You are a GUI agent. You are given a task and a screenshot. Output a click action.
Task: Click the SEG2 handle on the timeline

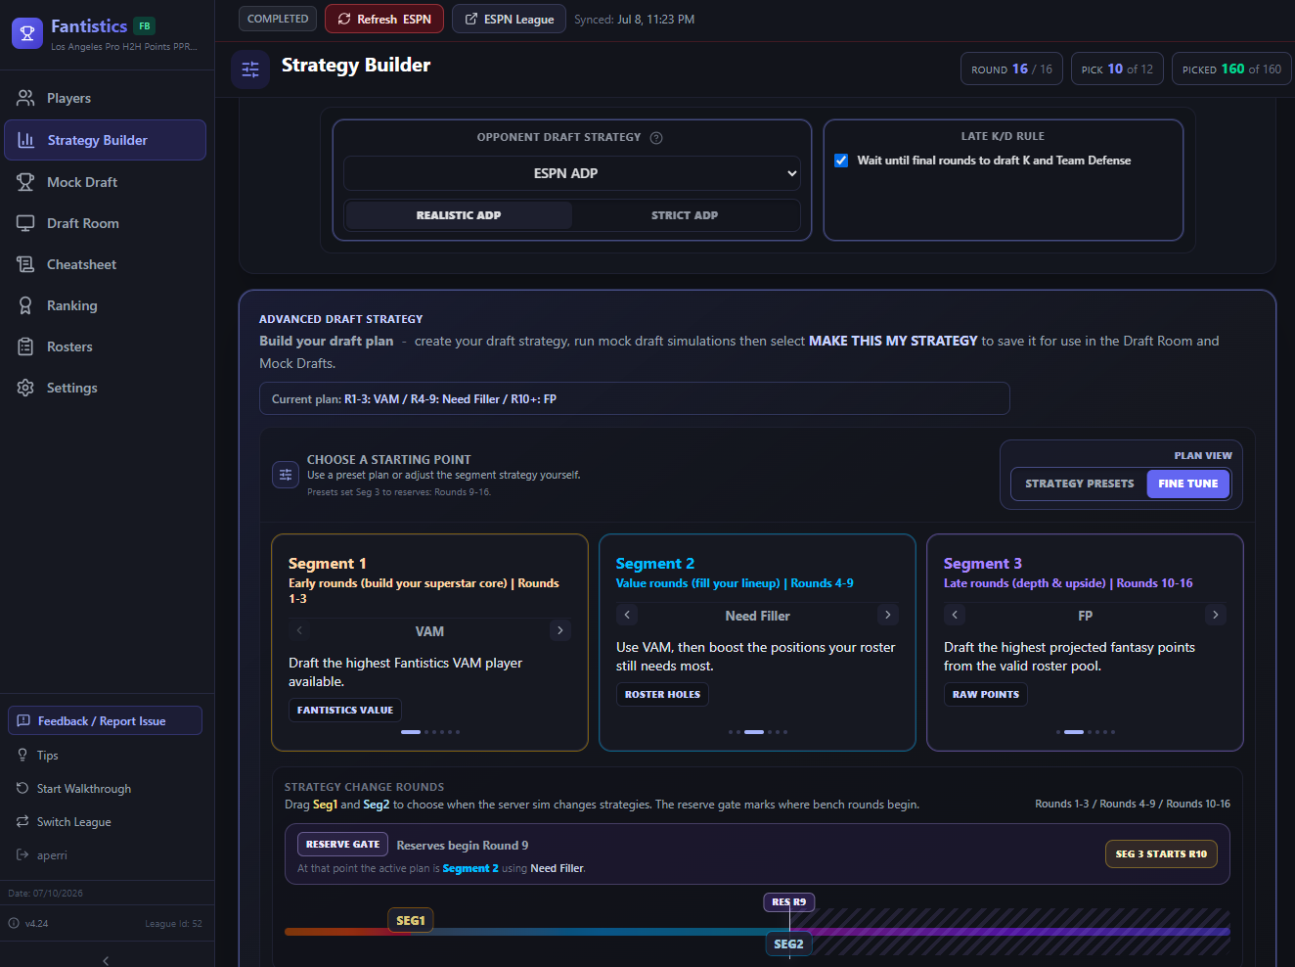(x=788, y=944)
